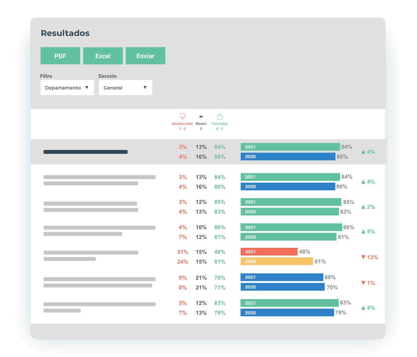The image size is (417, 357).
Task: Select the green 2021 bar at 85%
Action: pos(291,202)
